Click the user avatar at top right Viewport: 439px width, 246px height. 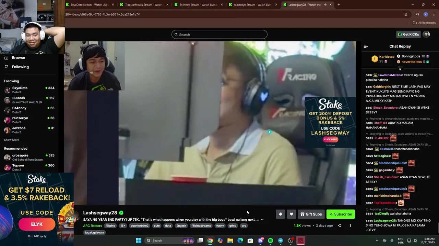click(x=426, y=34)
